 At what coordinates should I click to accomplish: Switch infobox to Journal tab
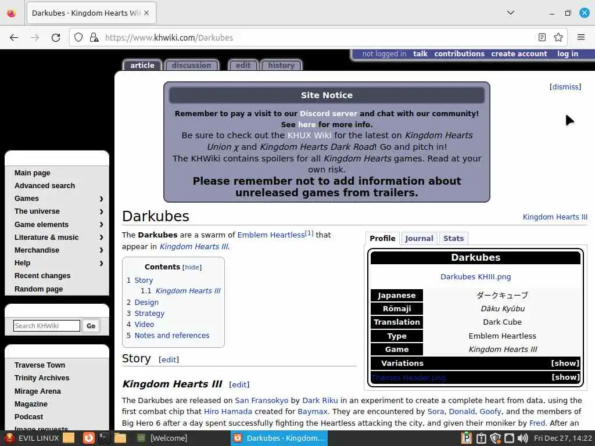point(419,238)
